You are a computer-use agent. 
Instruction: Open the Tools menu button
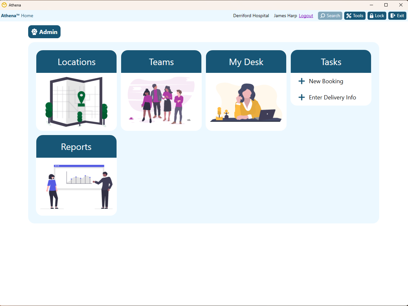click(x=355, y=16)
